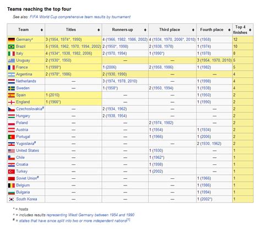Image resolution: width=261 pixels, height=229 pixels.
Task: Open West Germany footnote link
Action: click(x=90, y=215)
